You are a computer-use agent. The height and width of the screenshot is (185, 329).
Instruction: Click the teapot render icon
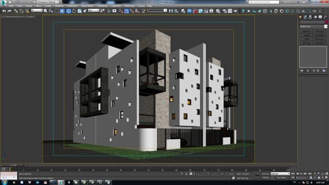click(235, 11)
